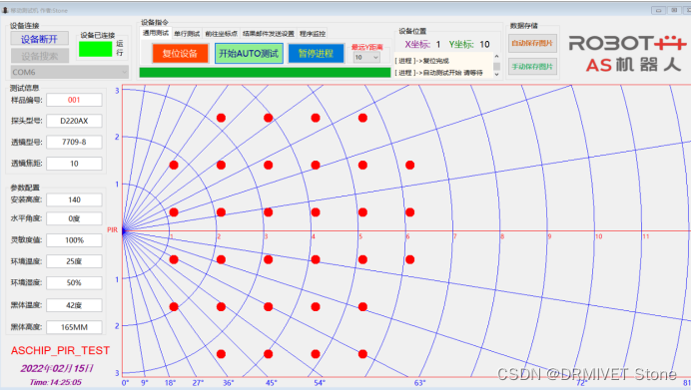This screenshot has width=692, height=390.
Task: Click the 安装高度 field showing 140
Action: [74, 199]
